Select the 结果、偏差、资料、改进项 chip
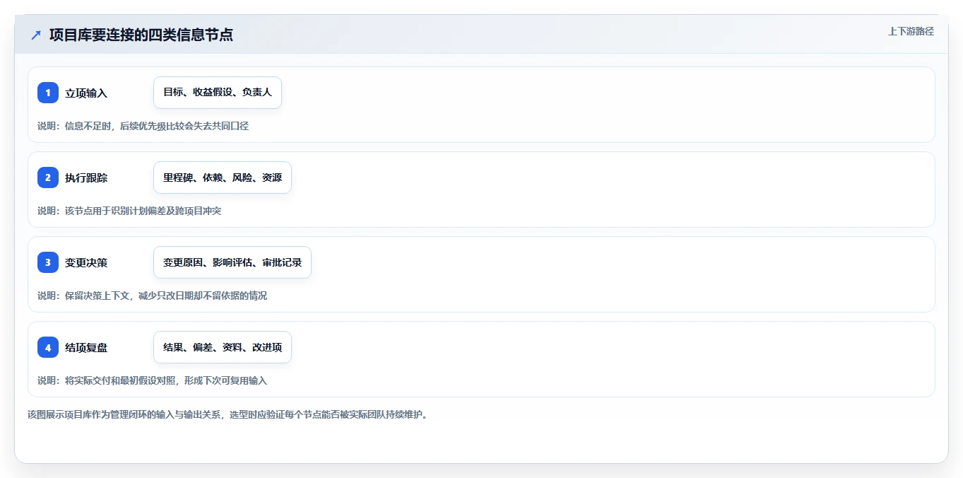 [x=223, y=347]
